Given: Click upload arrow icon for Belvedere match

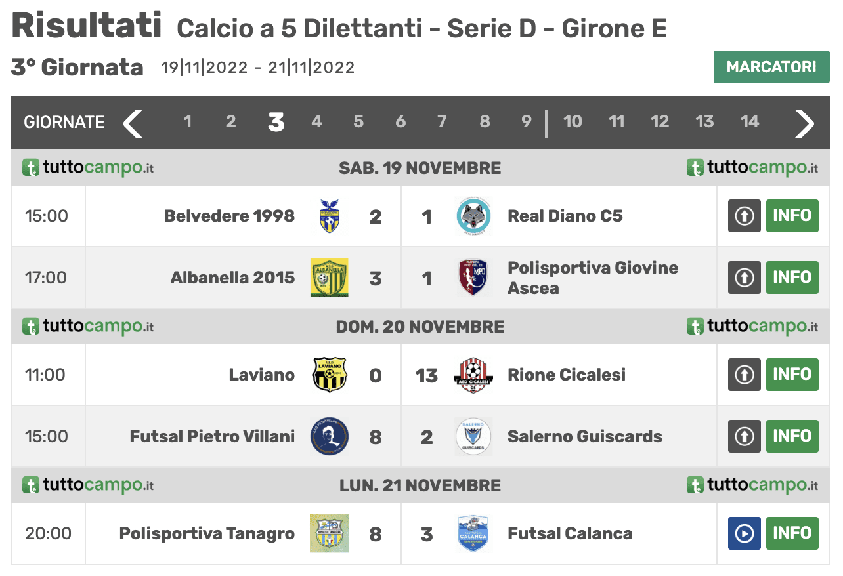Looking at the screenshot, I should [745, 216].
